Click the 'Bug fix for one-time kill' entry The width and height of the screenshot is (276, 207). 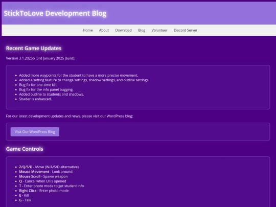[38, 85]
